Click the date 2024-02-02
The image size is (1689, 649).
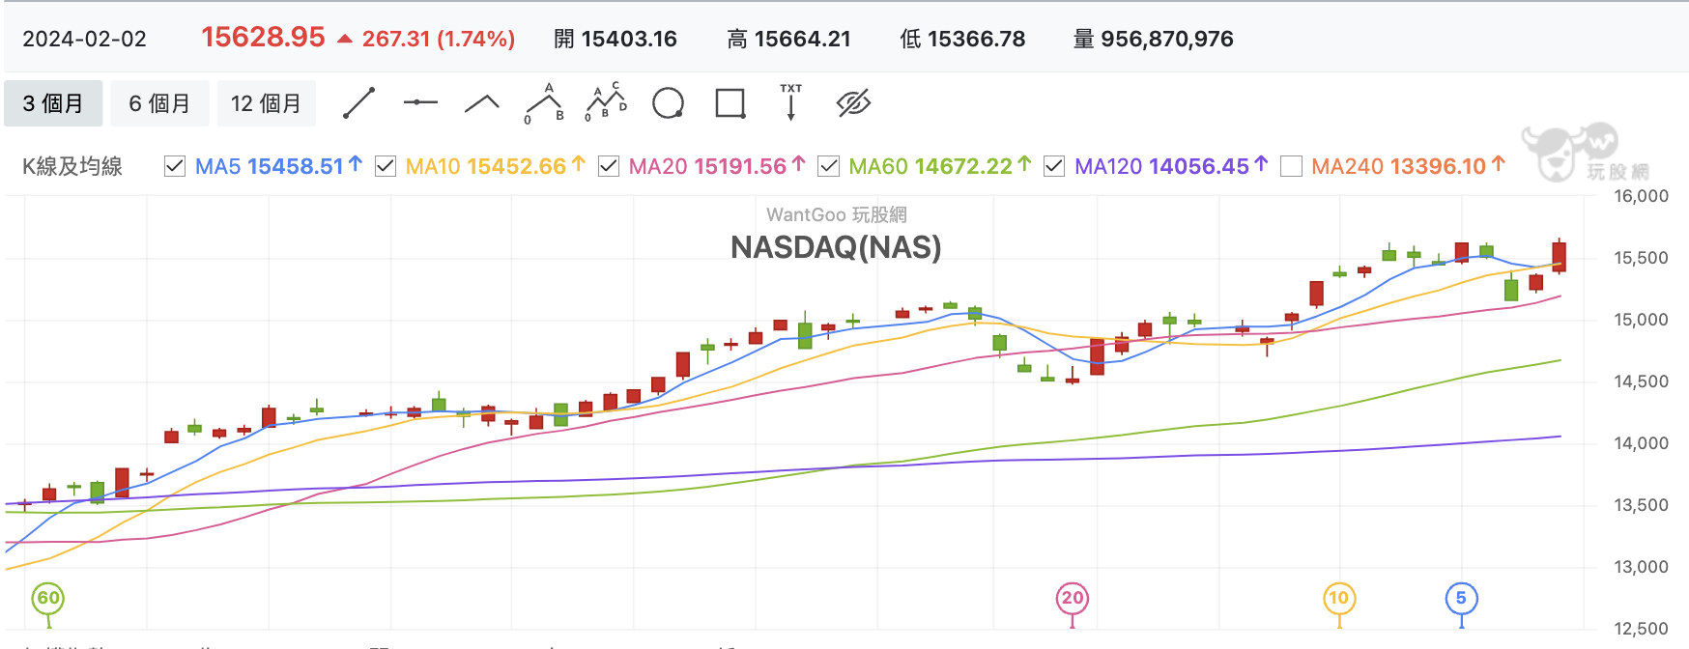click(85, 39)
